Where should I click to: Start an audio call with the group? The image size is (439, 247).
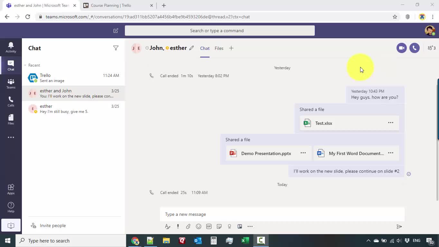[415, 48]
